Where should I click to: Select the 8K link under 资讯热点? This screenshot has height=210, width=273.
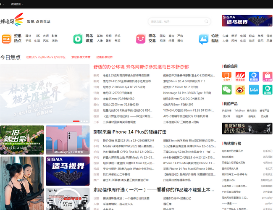(x=38, y=36)
